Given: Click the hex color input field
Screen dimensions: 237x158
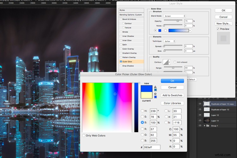Looking at the screenshot, I should coord(152,147).
